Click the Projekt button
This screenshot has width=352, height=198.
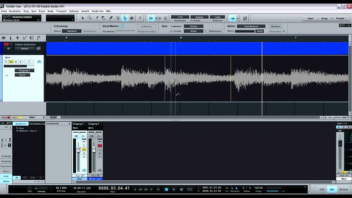(340, 18)
